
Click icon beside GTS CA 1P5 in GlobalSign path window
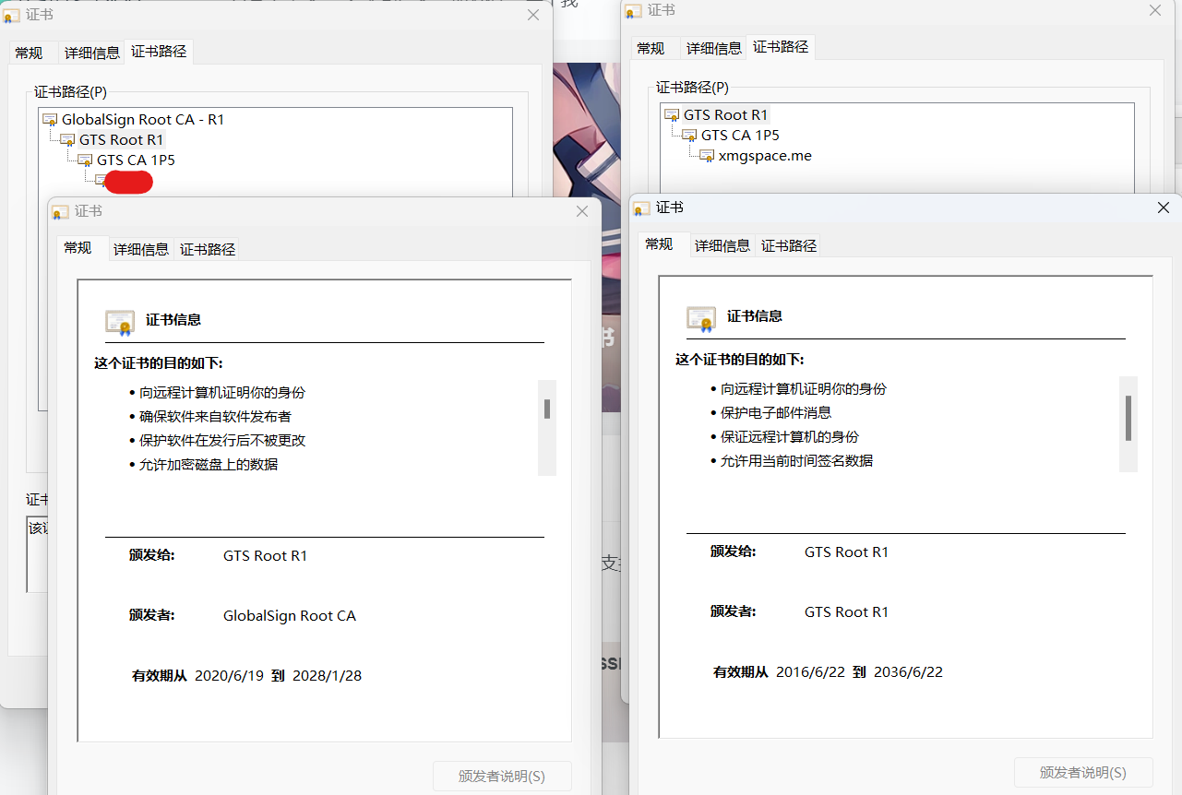85,160
